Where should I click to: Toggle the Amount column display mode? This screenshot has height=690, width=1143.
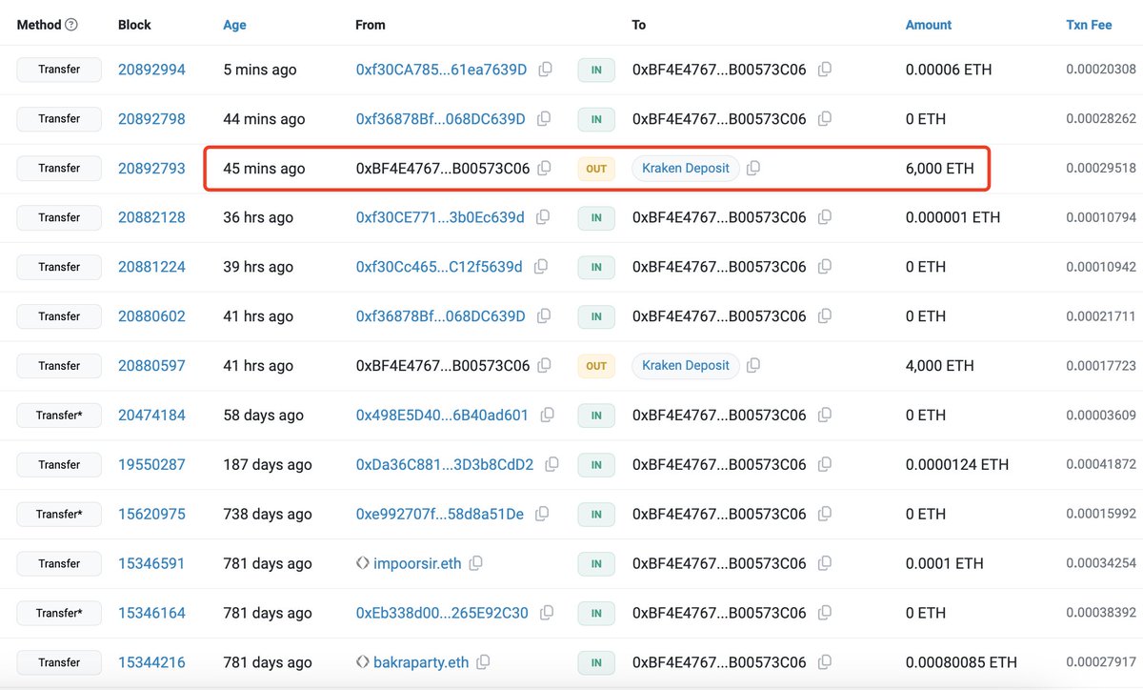(928, 24)
